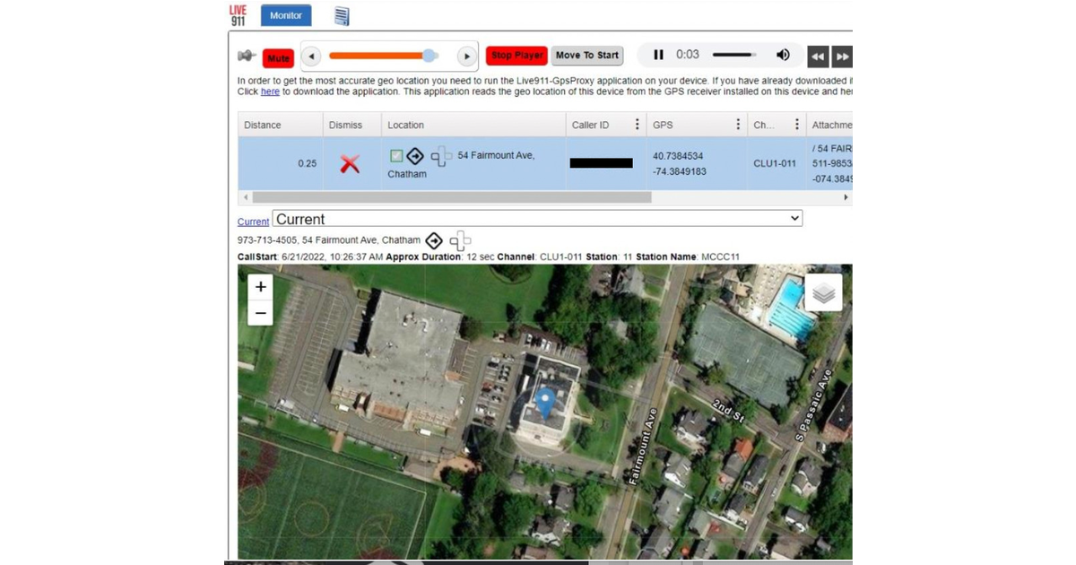Image resolution: width=1076 pixels, height=565 pixels.
Task: Zoom in on the map
Action: [x=260, y=287]
